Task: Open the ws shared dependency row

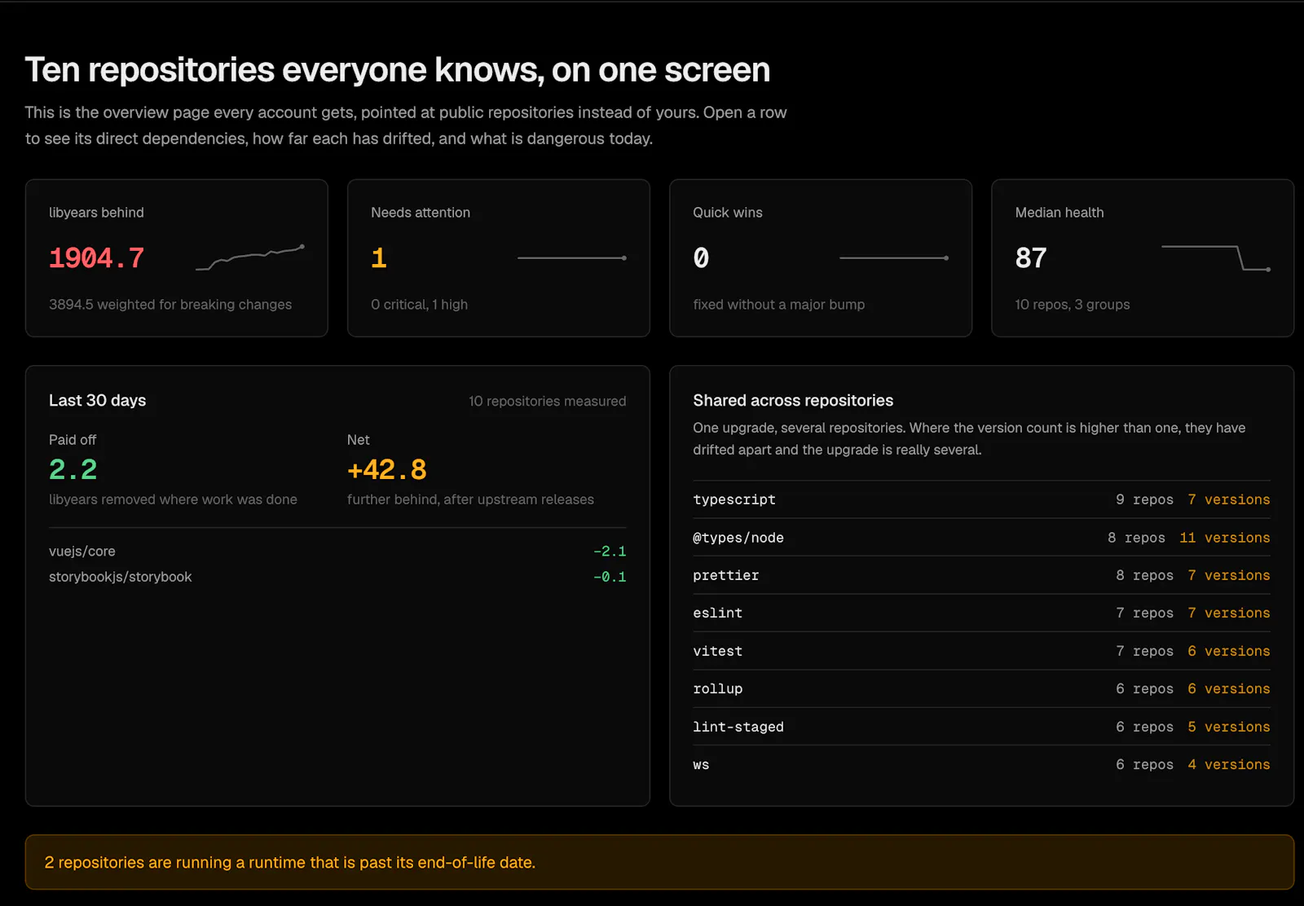Action: pyautogui.click(x=981, y=764)
